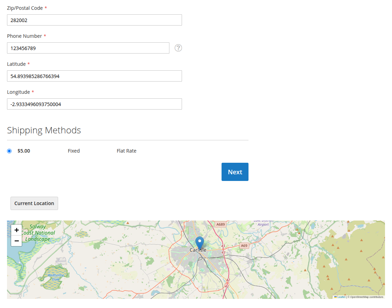This screenshot has height=308, width=392.
Task: Click the Longitude field label
Action: [19, 92]
